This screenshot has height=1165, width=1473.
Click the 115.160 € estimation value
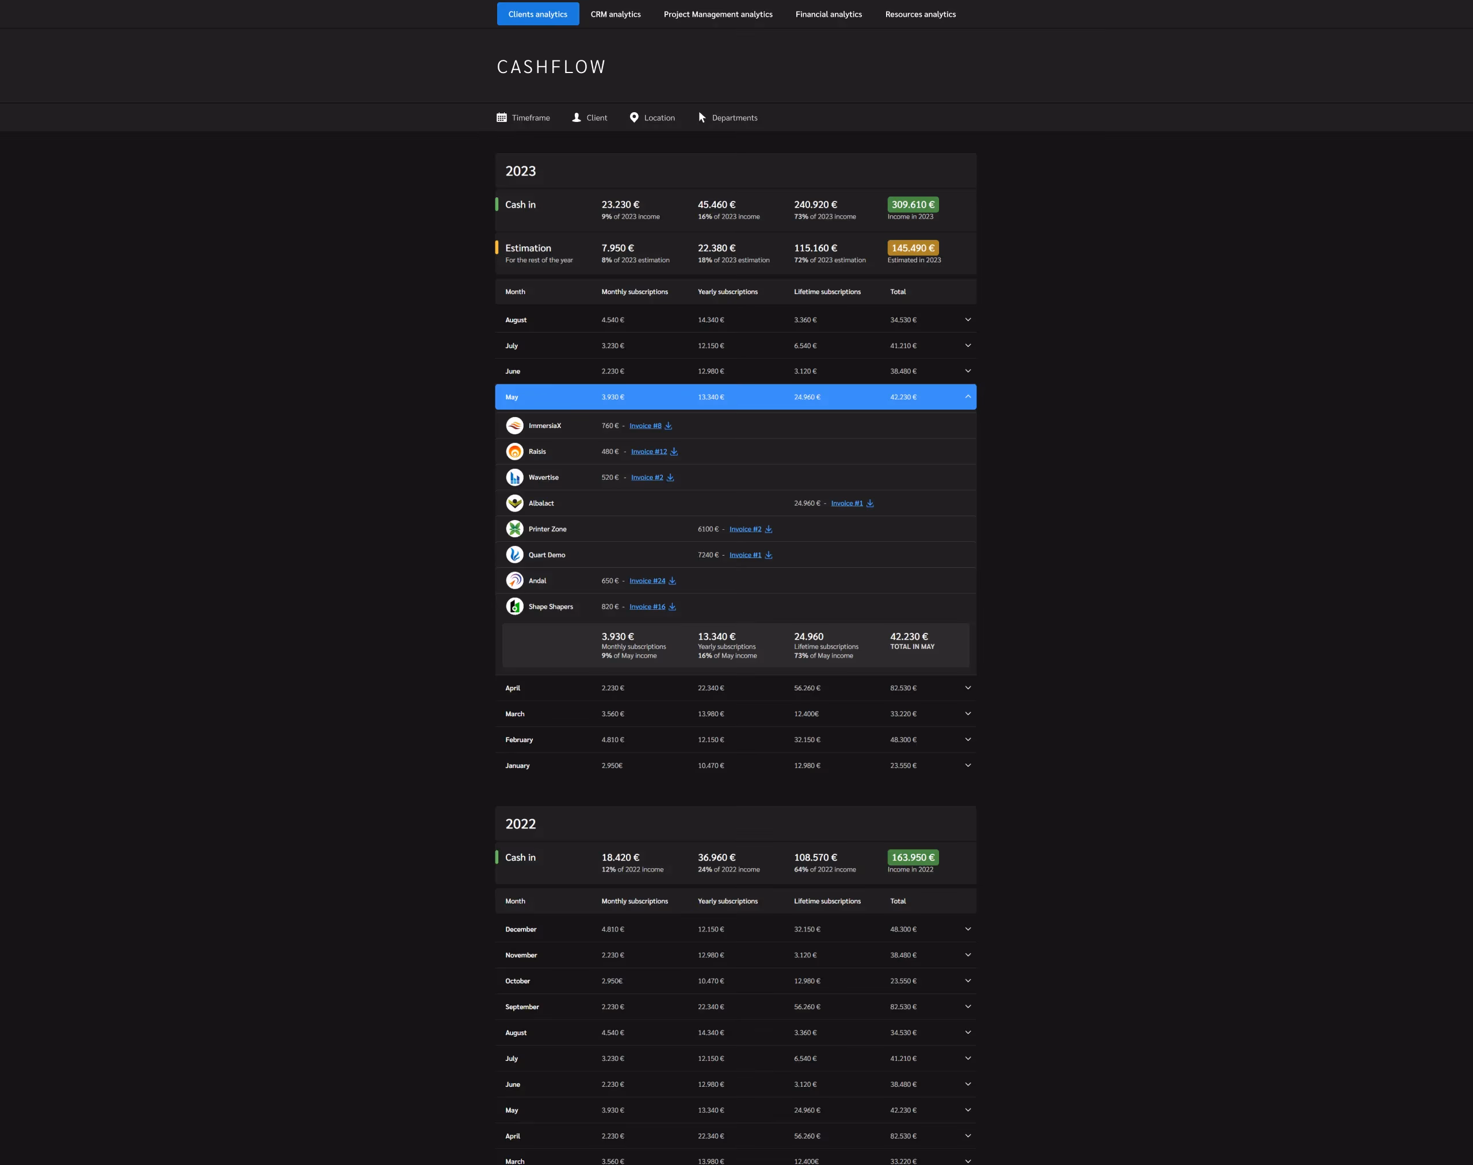point(815,249)
